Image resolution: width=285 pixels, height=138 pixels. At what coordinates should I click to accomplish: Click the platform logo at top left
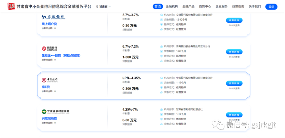pyautogui.click(x=11, y=6)
